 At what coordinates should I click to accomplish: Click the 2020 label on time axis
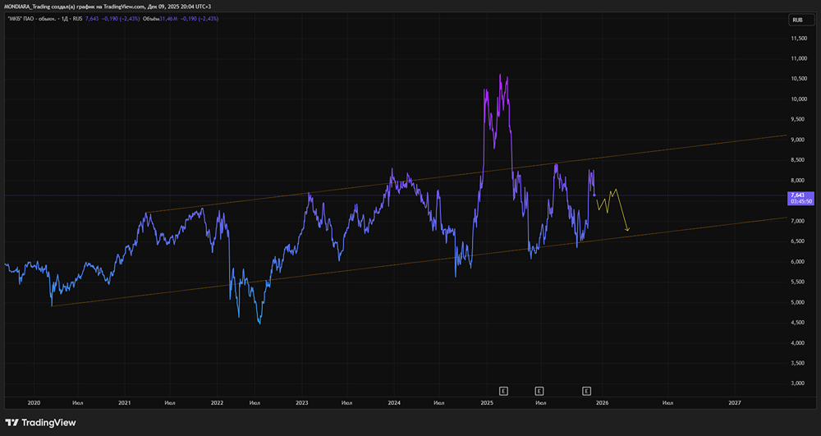34,403
